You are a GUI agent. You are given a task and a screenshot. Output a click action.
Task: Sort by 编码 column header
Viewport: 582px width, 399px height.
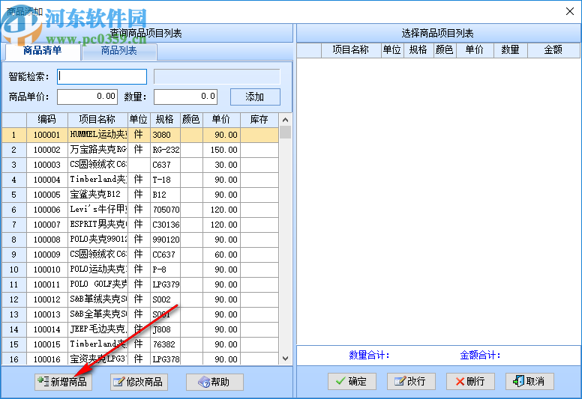(x=47, y=119)
